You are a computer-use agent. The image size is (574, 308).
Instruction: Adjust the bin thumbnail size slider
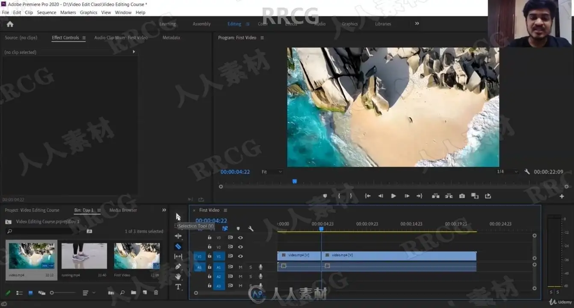point(52,293)
